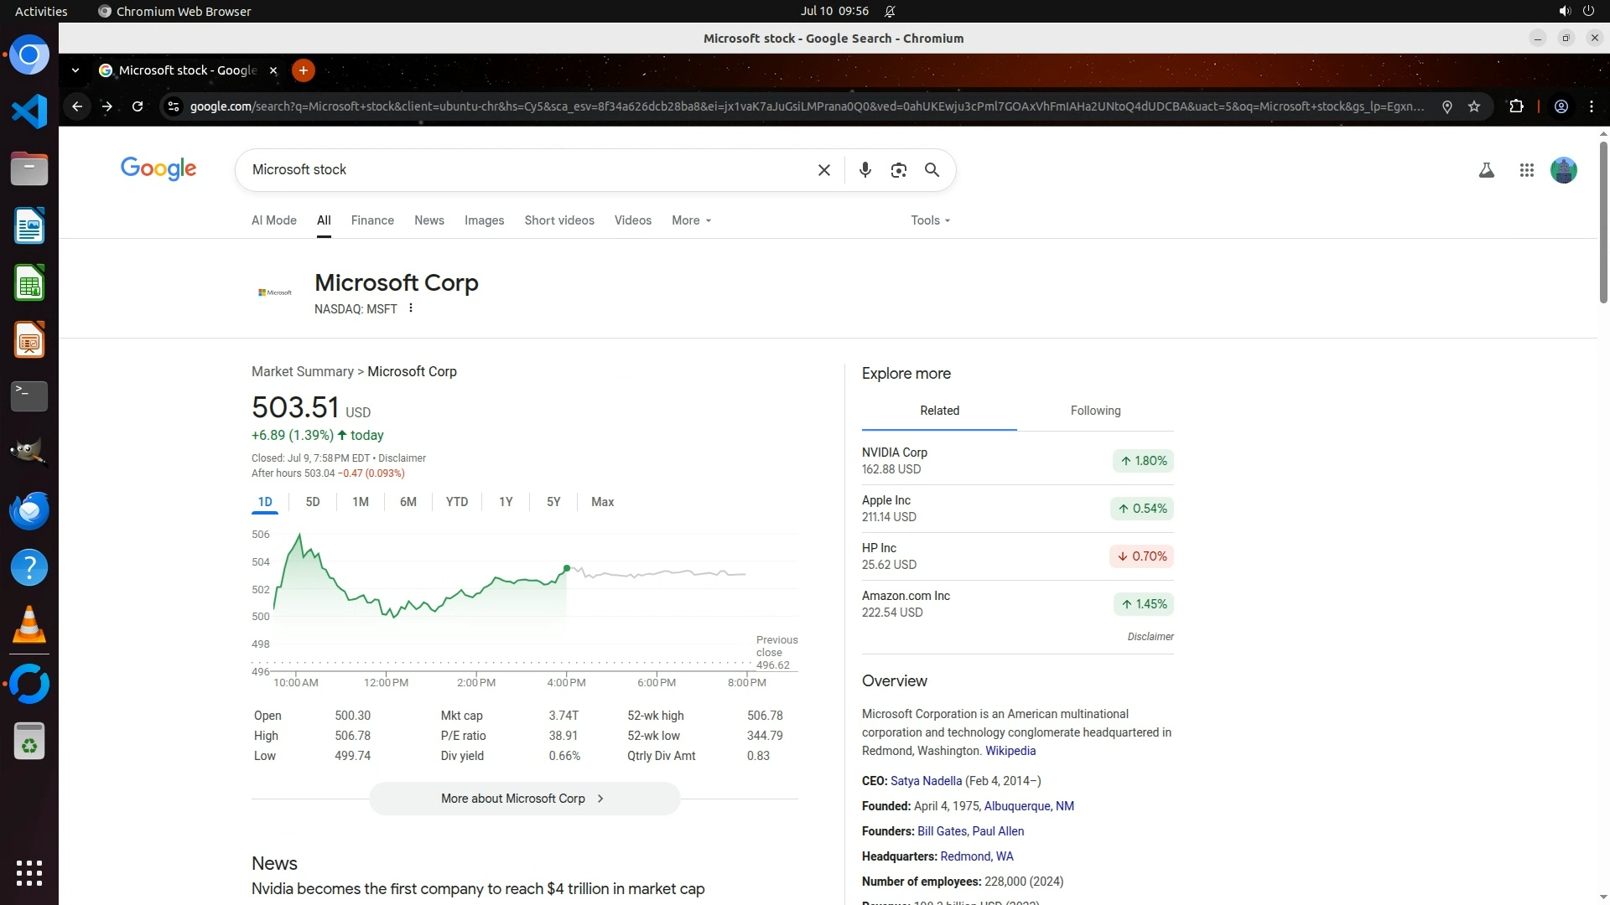Open the Satya Nadella link
1610x905 pixels.
pyautogui.click(x=926, y=781)
